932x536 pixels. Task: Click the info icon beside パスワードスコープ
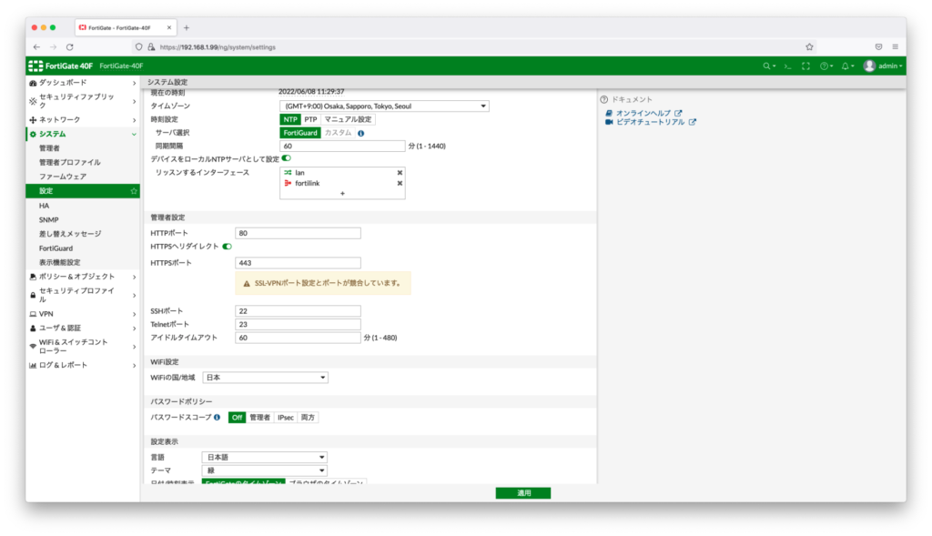[217, 417]
